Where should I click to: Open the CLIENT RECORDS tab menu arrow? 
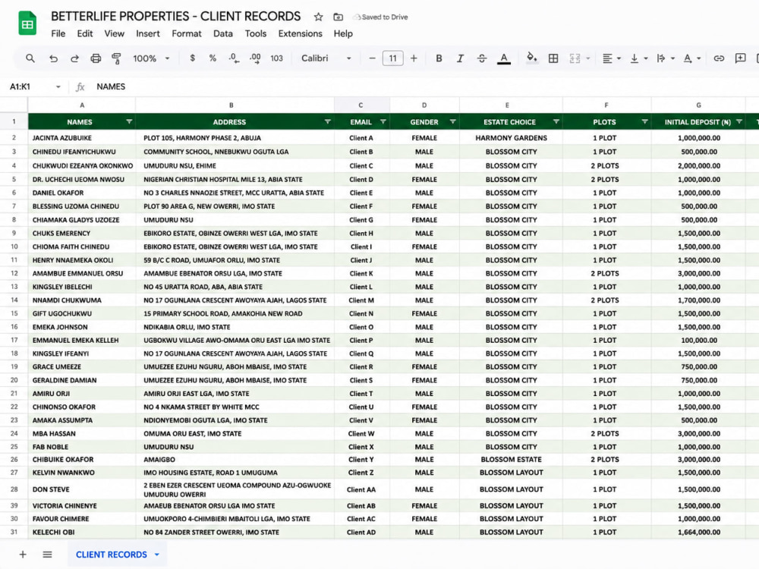[x=157, y=555]
